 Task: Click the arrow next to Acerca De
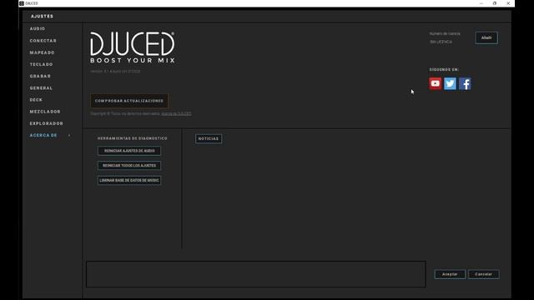tap(69, 135)
